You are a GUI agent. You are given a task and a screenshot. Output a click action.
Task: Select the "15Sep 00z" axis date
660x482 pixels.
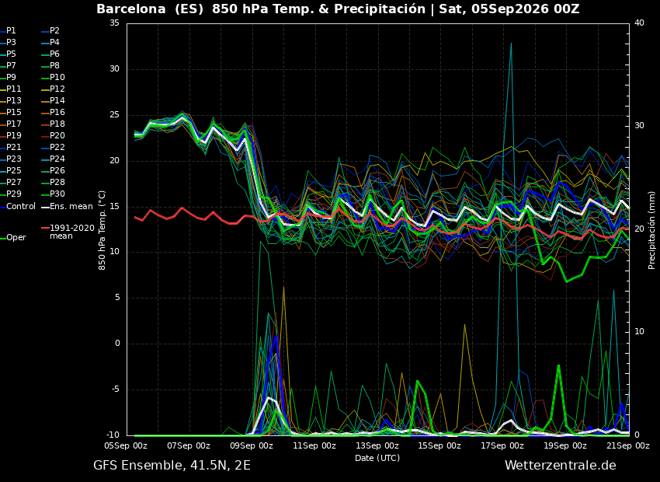[x=439, y=445]
